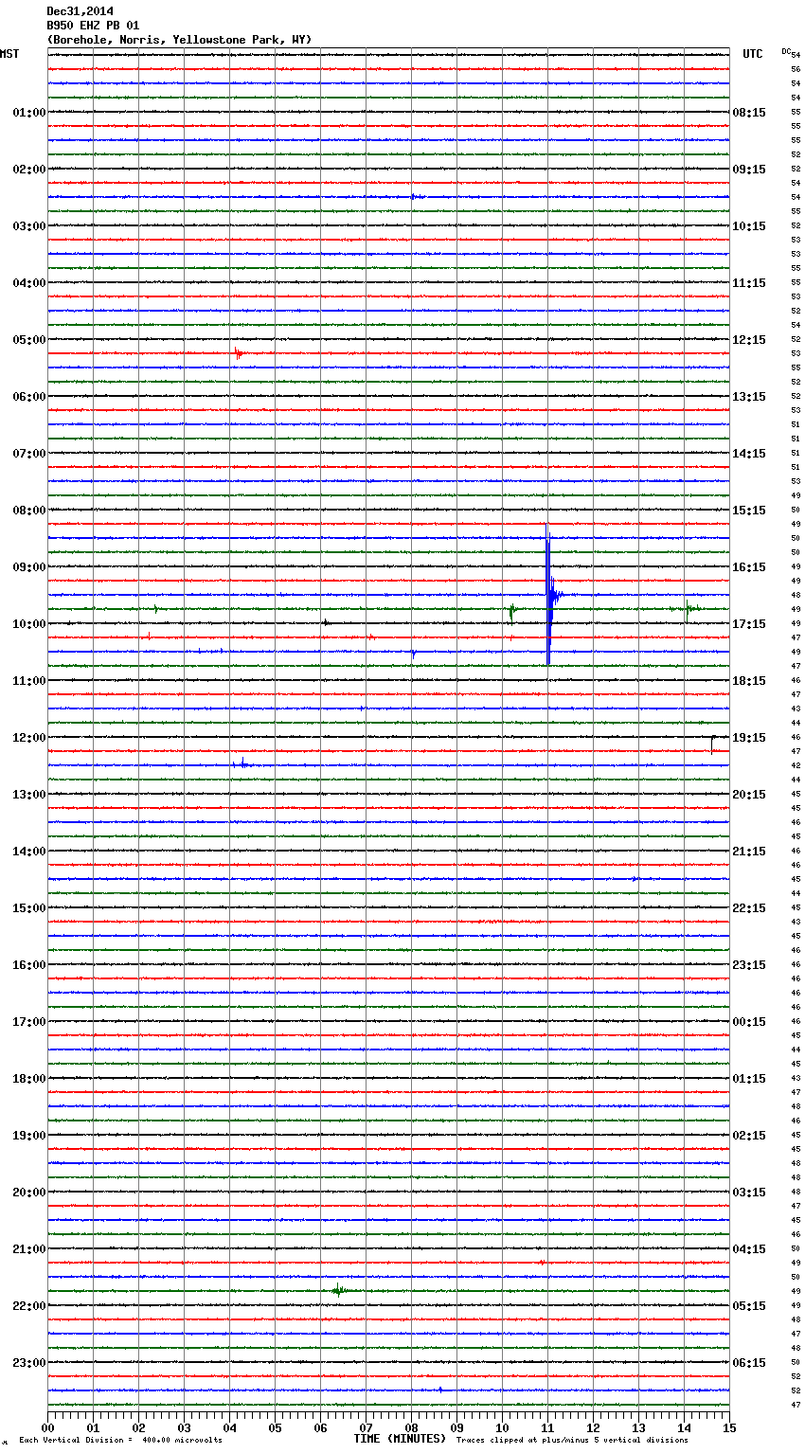Click the black spike at end of 12:00 trace
The image size is (805, 1453).
(x=712, y=744)
